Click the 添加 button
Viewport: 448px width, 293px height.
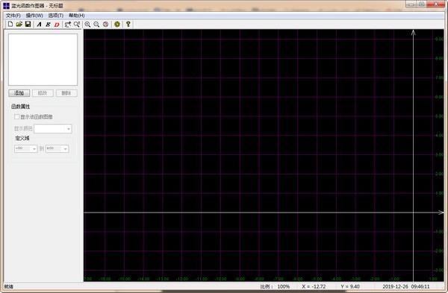pyautogui.click(x=19, y=93)
